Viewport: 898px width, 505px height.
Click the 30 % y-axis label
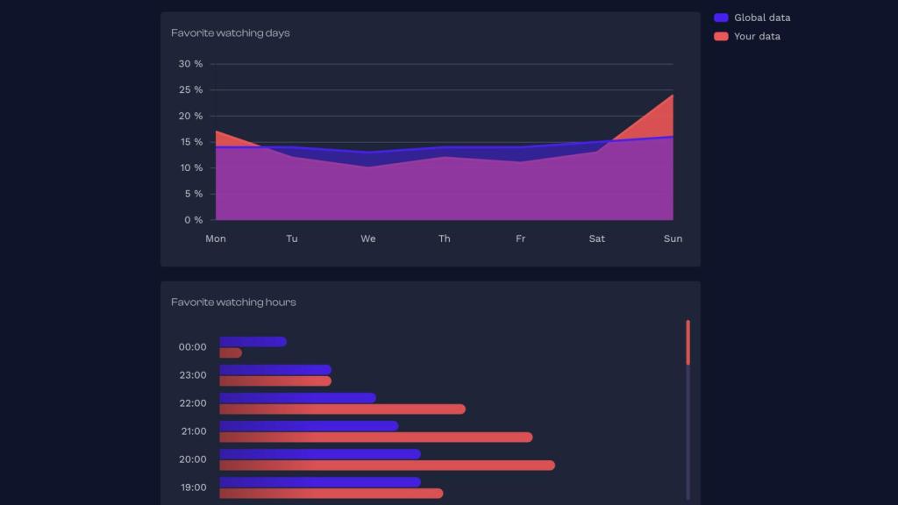190,64
